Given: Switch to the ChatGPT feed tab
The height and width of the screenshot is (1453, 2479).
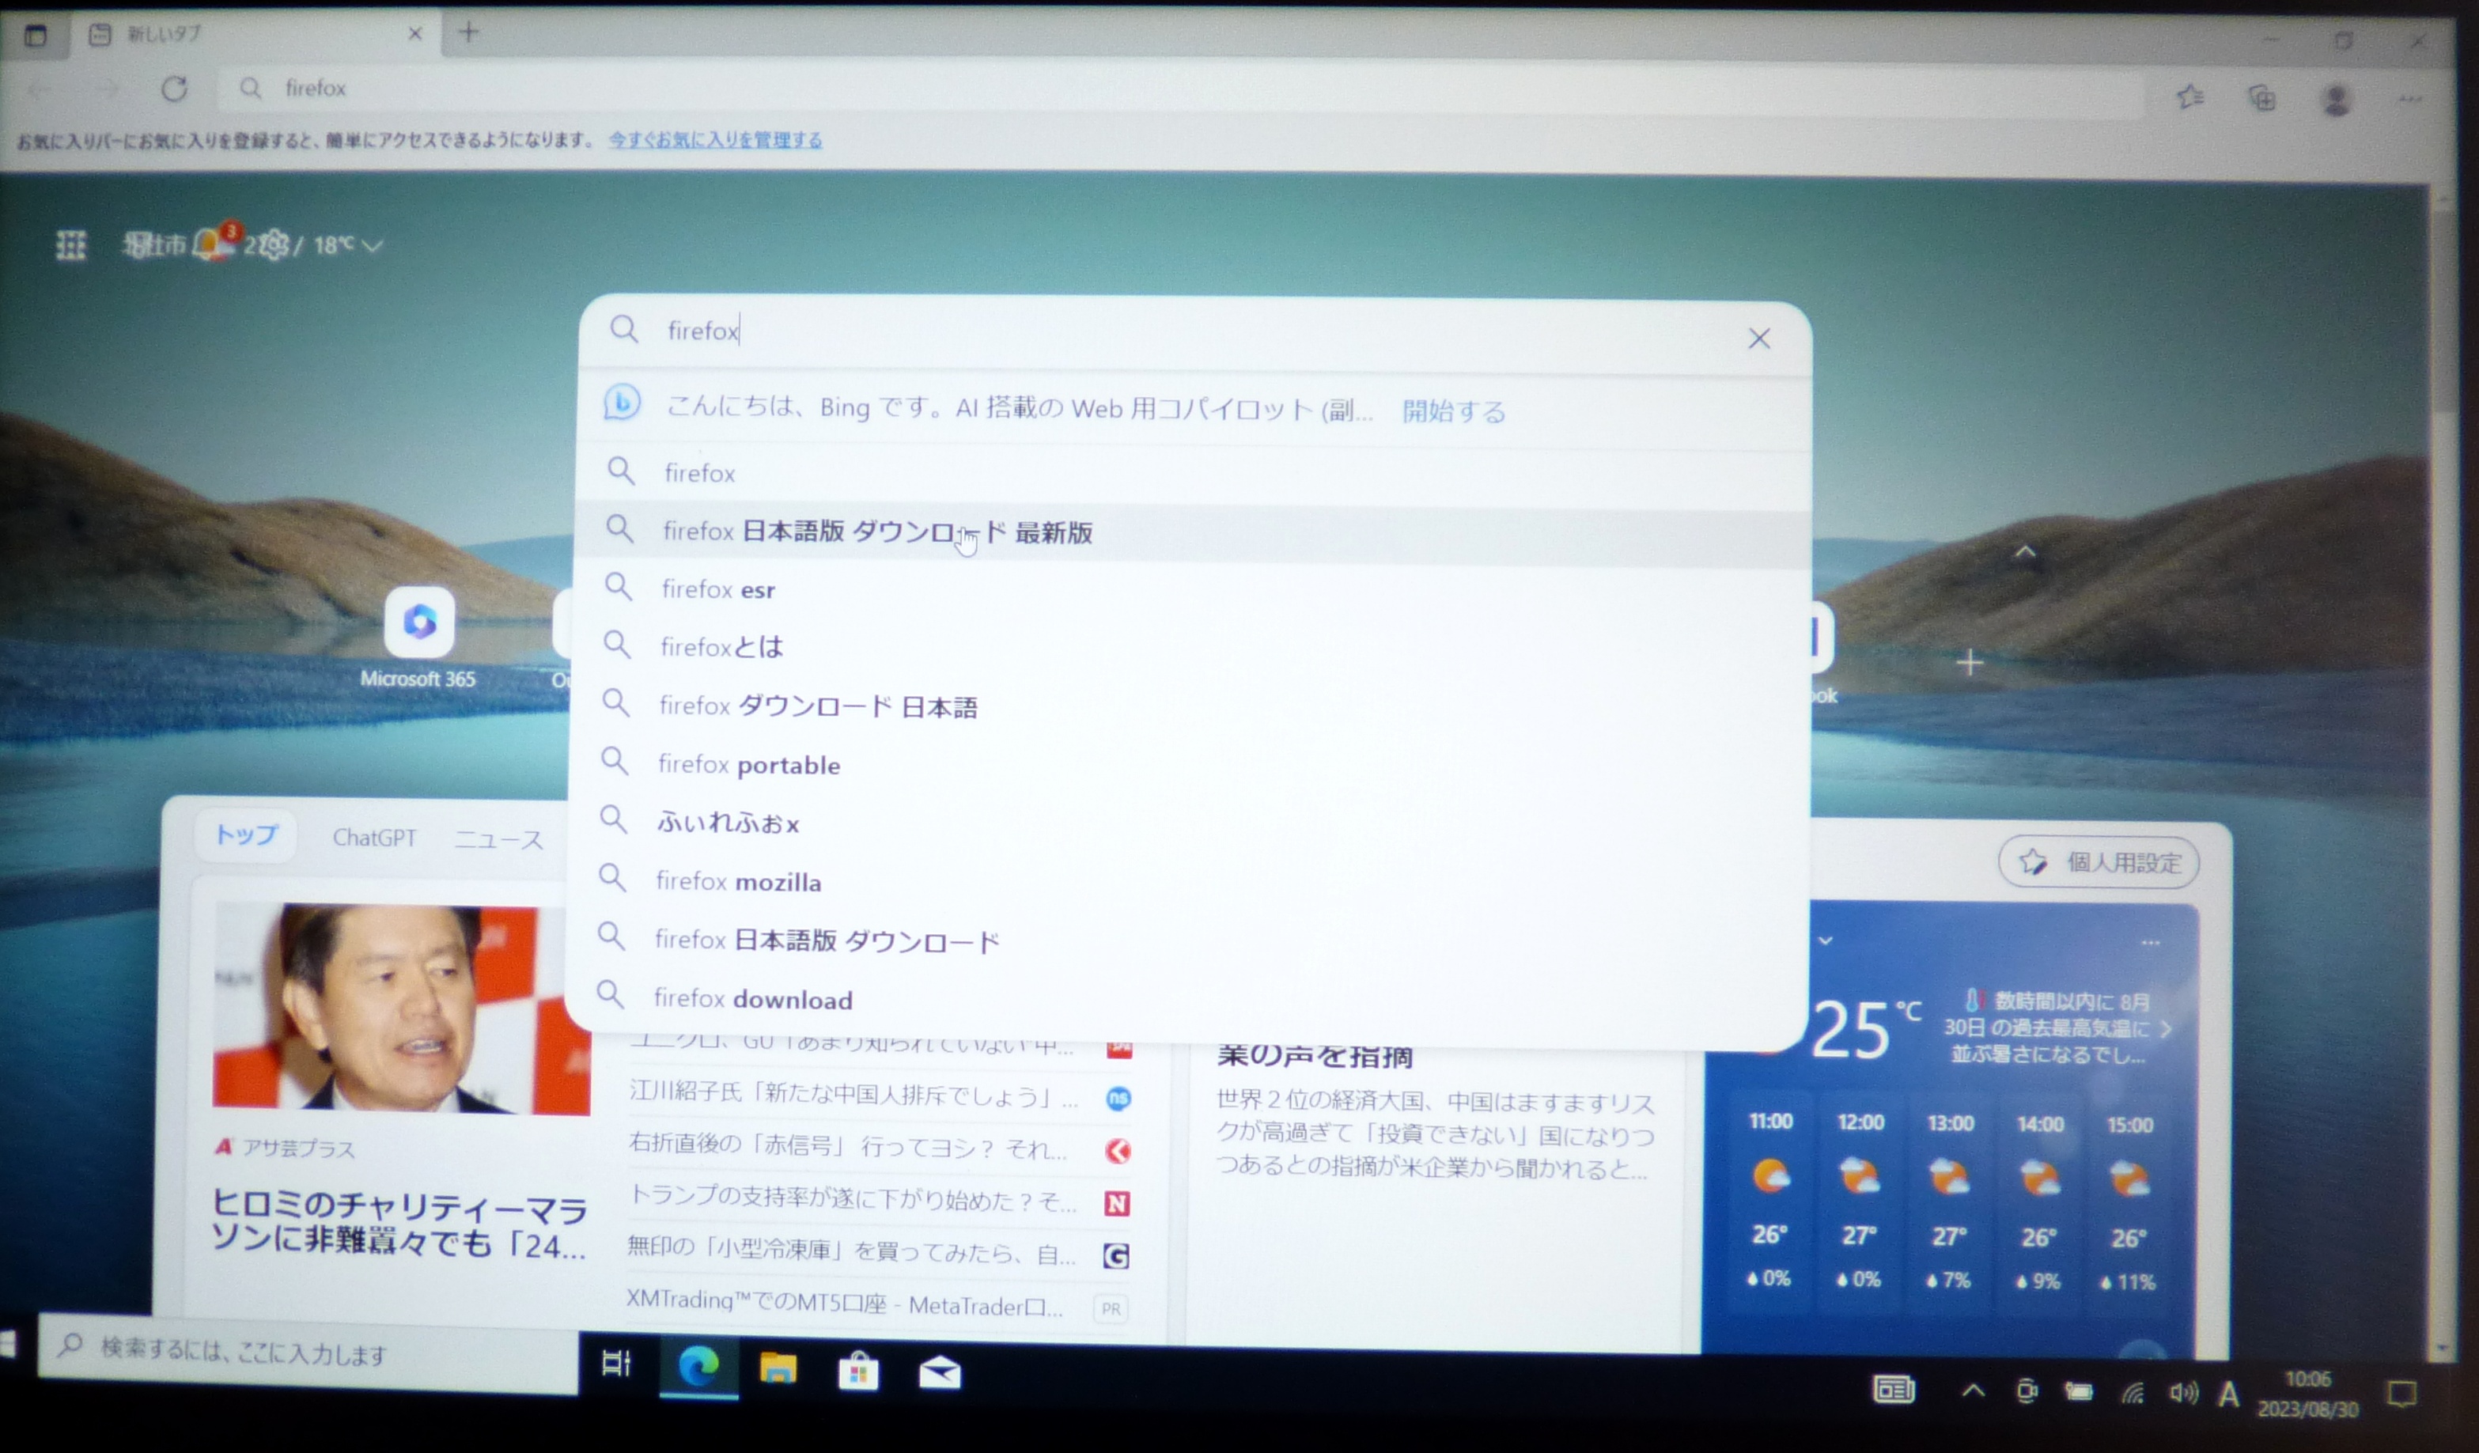Looking at the screenshot, I should click(374, 837).
